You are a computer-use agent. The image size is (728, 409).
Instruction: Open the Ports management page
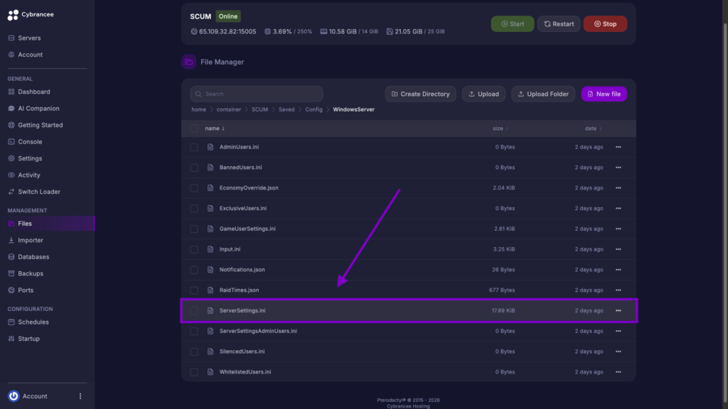(x=21, y=290)
